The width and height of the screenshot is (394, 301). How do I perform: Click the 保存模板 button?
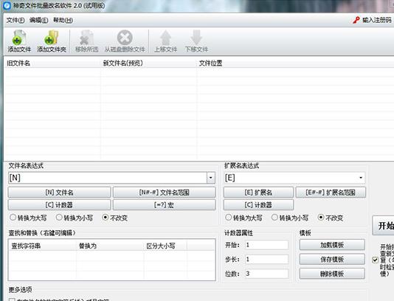tap(332, 259)
